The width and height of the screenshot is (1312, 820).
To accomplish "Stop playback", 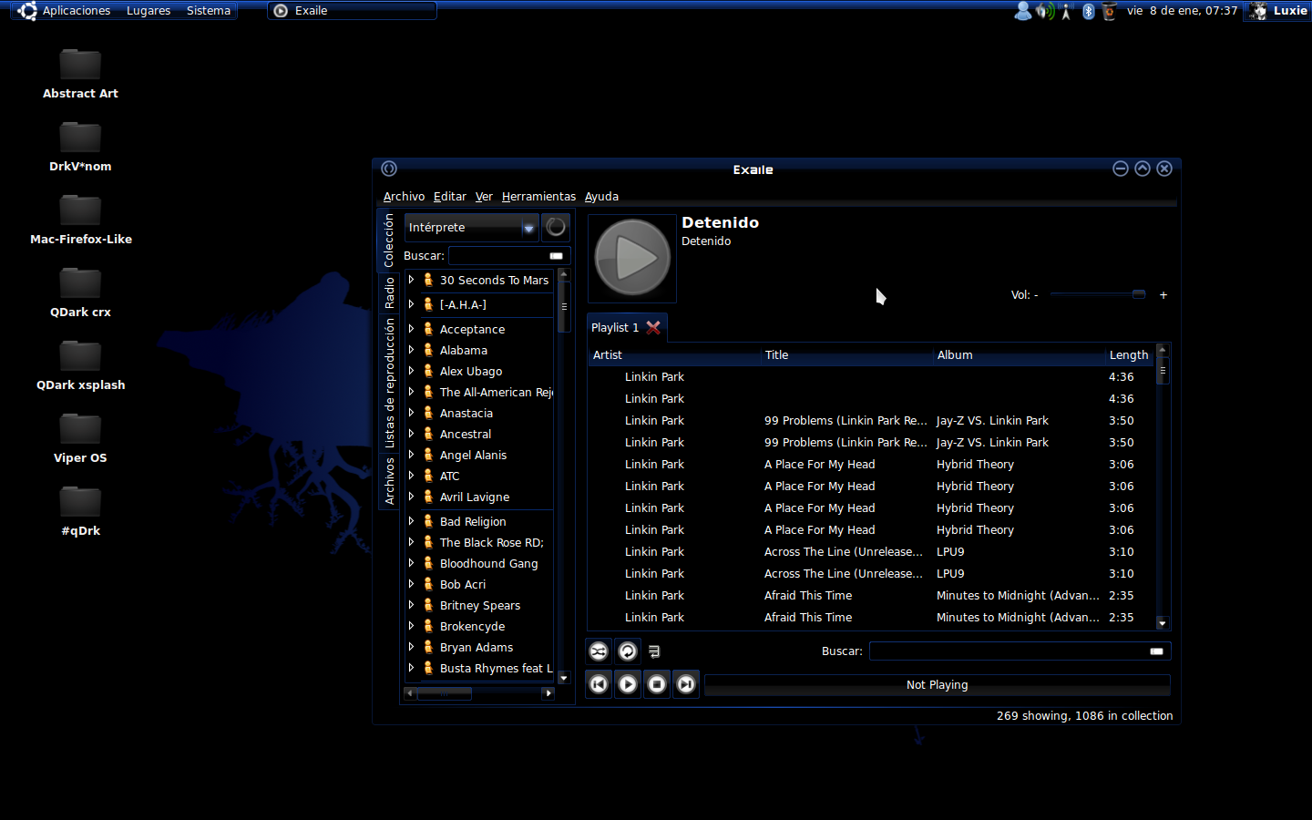I will 657,684.
